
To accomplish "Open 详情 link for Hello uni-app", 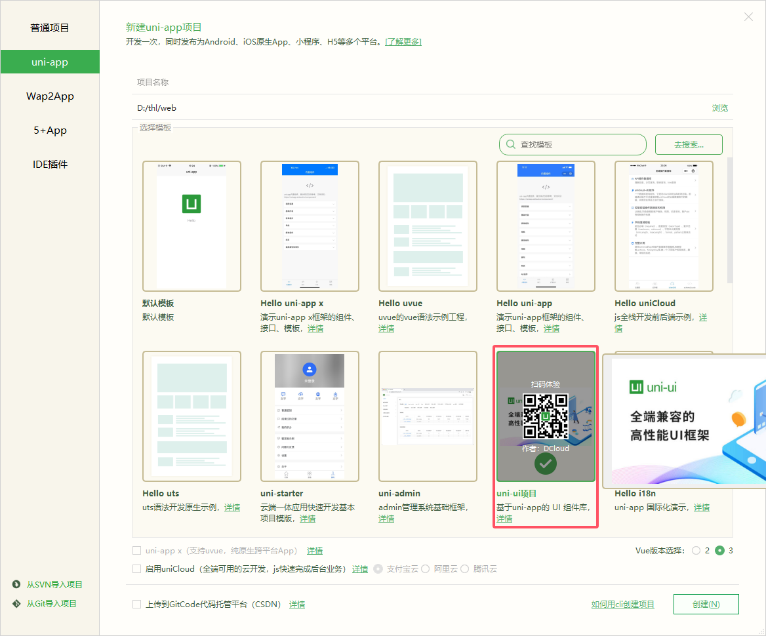I will (x=552, y=328).
